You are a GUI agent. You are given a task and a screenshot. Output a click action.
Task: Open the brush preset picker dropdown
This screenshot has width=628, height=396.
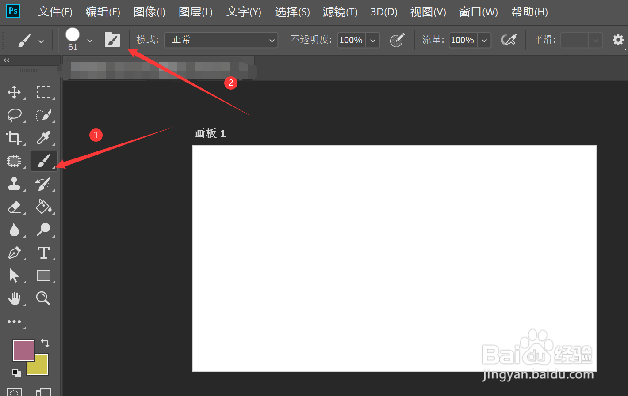pos(90,40)
